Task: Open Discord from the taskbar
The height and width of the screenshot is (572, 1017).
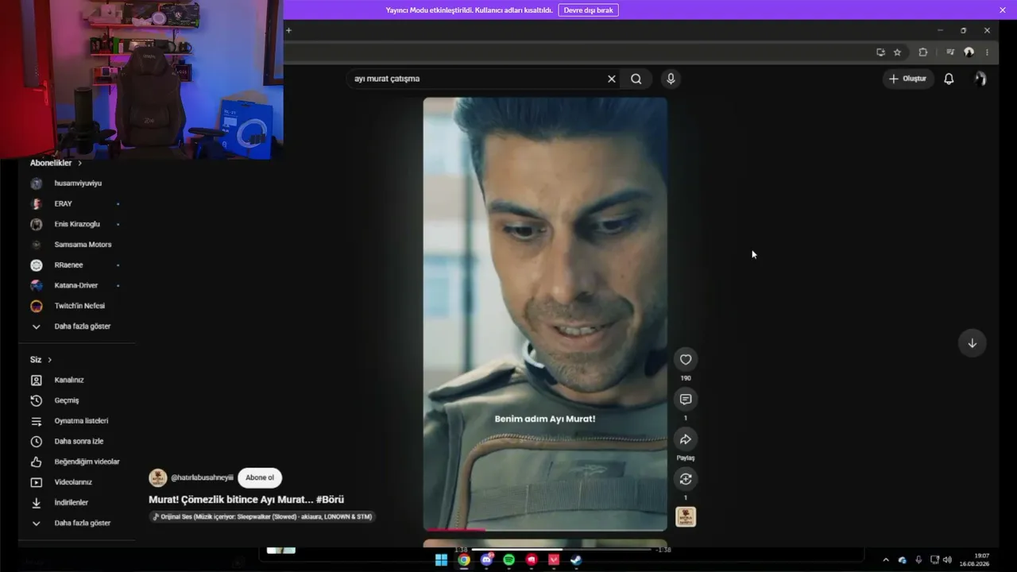Action: [487, 560]
